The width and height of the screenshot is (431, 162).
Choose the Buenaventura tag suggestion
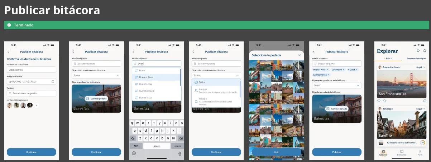[156, 91]
